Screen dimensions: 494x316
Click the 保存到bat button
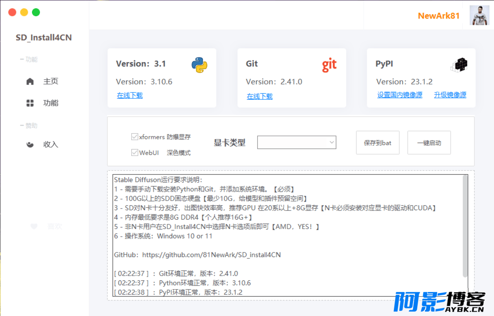378,143
